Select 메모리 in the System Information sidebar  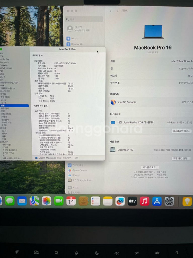click(x=3, y=94)
